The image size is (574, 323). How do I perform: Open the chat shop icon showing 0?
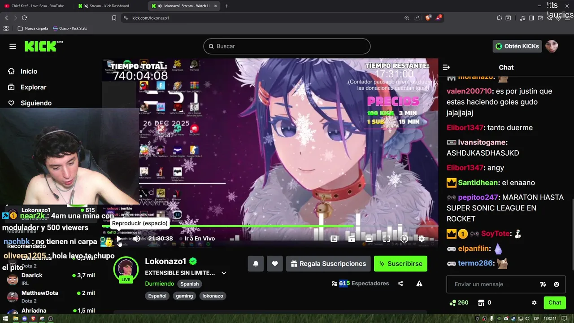coord(484,303)
